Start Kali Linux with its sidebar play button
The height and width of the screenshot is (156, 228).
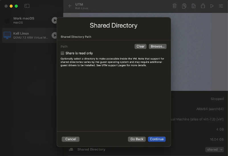(54, 35)
